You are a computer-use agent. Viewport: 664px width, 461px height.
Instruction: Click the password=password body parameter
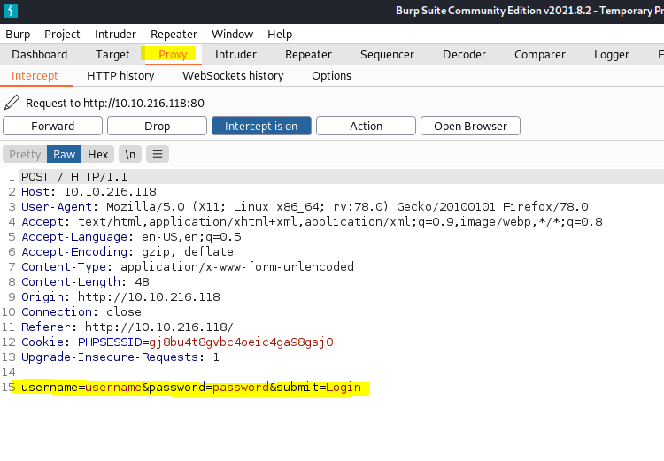click(209, 388)
